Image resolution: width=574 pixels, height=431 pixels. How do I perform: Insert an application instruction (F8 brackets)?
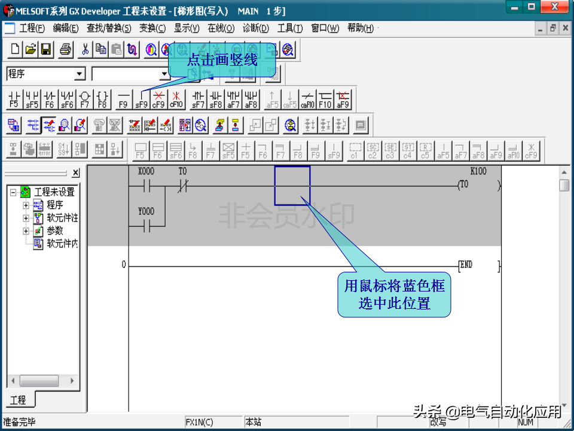point(102,99)
